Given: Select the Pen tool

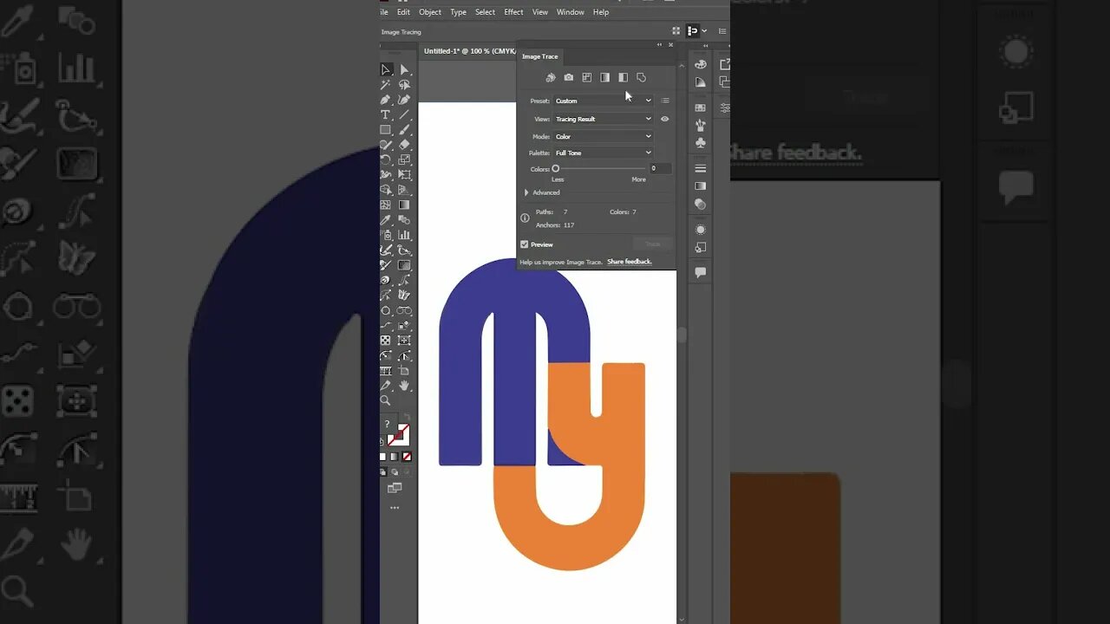Looking at the screenshot, I should 386,100.
